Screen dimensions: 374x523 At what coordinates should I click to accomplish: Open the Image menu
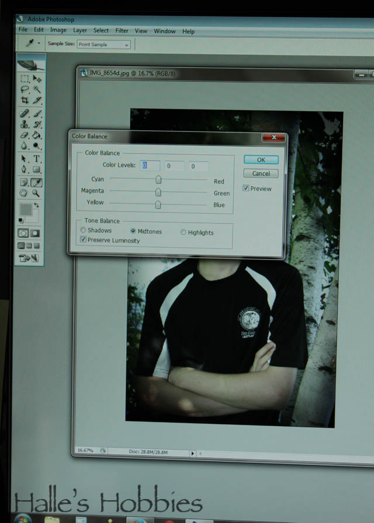(58, 30)
